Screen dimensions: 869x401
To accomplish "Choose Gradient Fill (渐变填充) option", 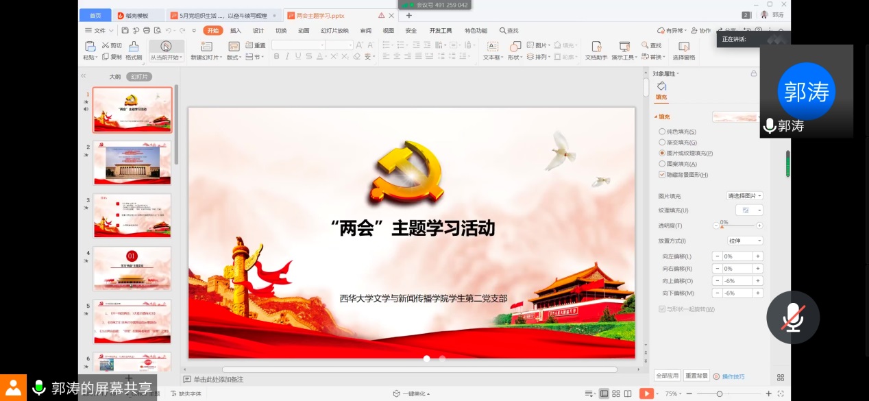I will (x=662, y=143).
